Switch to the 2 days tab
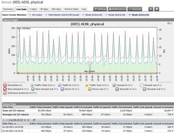 tap(33, 9)
